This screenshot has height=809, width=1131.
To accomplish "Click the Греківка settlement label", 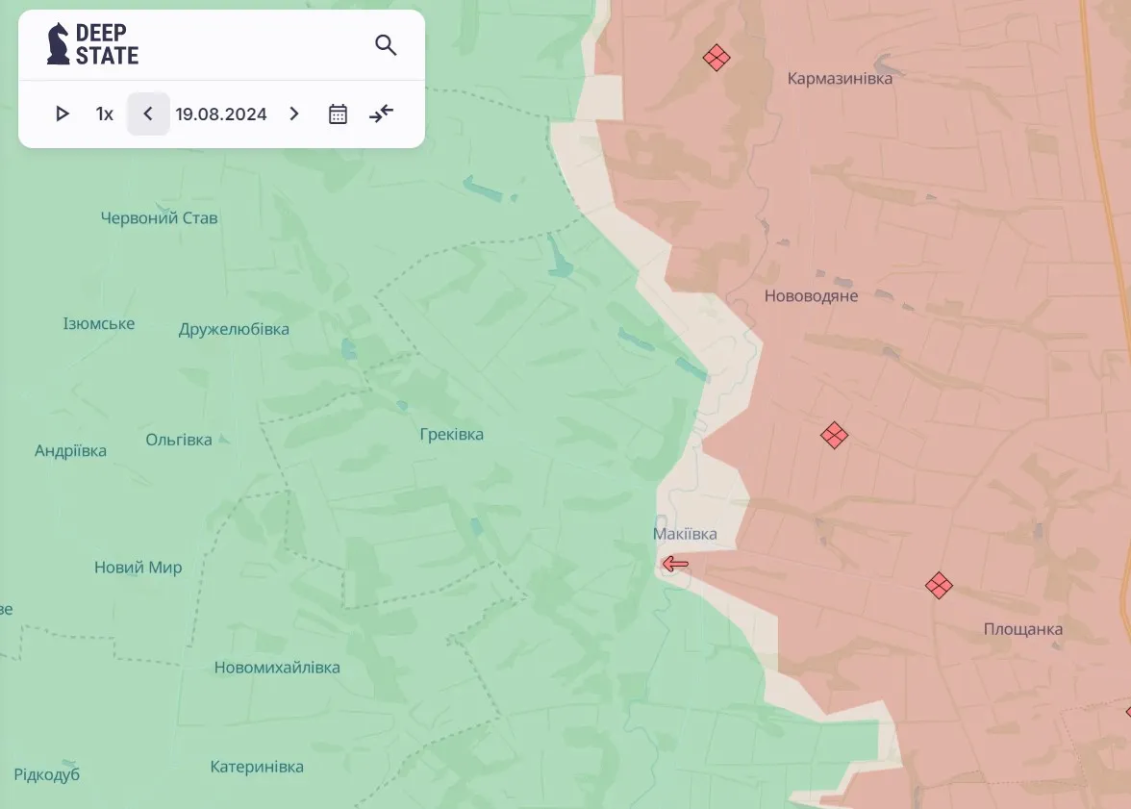I will 451,435.
